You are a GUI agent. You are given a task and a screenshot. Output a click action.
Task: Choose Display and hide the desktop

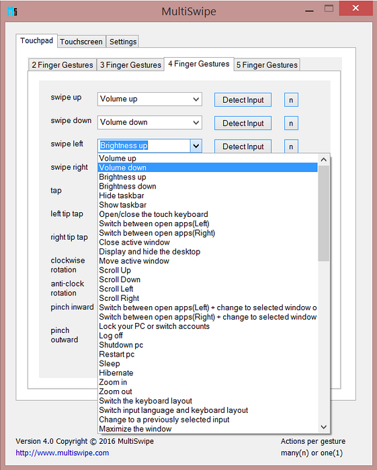tap(208, 252)
